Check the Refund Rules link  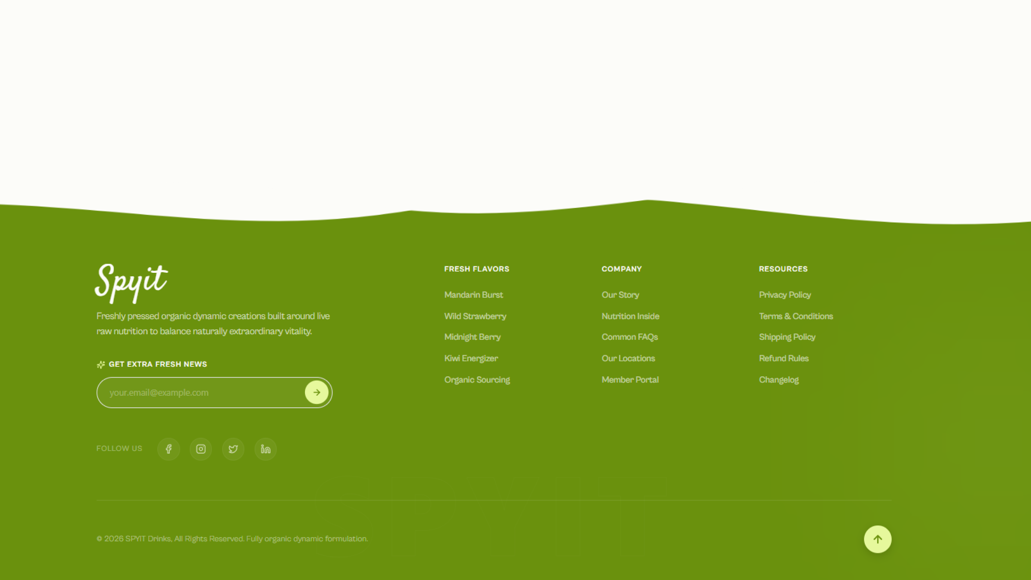click(x=784, y=358)
